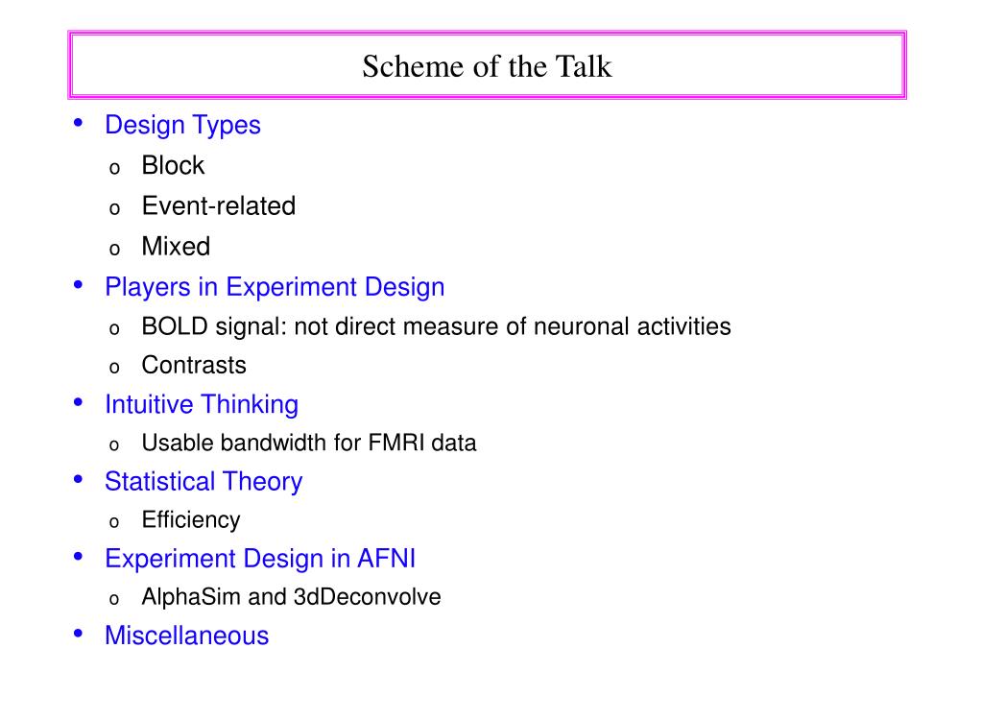Viewport: 982px width, 720px height.
Task: Click the 'Intuitive Thinking' heading
Action: (x=201, y=405)
